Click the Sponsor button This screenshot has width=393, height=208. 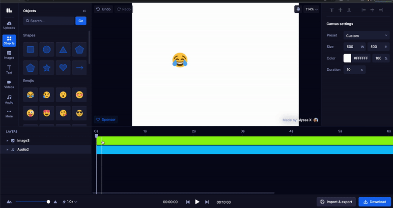coord(106,119)
